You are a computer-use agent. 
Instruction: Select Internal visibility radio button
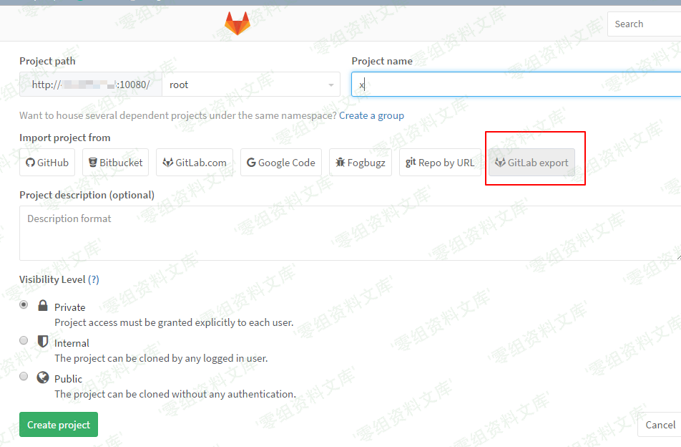24,340
